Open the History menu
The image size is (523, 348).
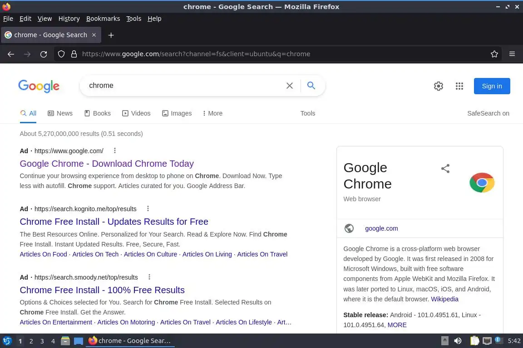(69, 19)
